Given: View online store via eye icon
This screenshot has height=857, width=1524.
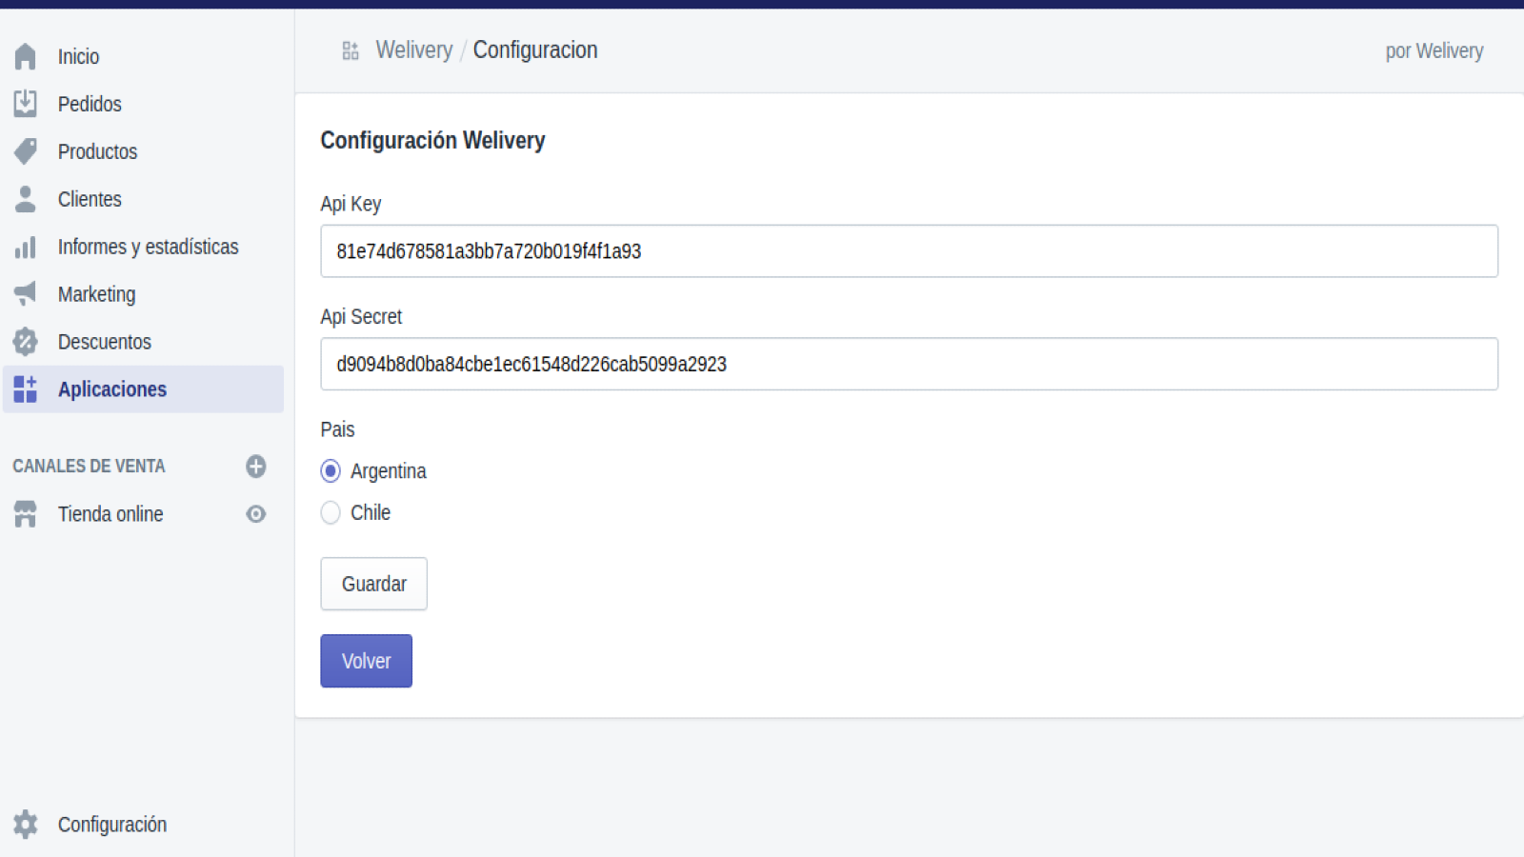Looking at the screenshot, I should tap(256, 513).
